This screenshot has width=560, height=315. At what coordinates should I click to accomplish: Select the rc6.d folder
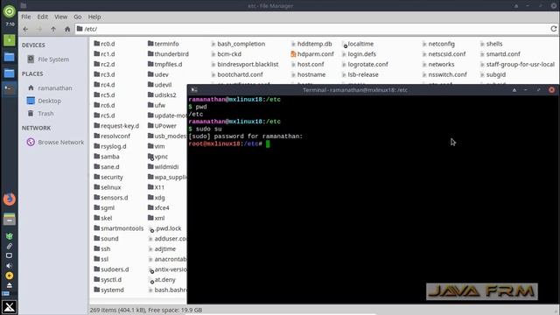coord(104,105)
